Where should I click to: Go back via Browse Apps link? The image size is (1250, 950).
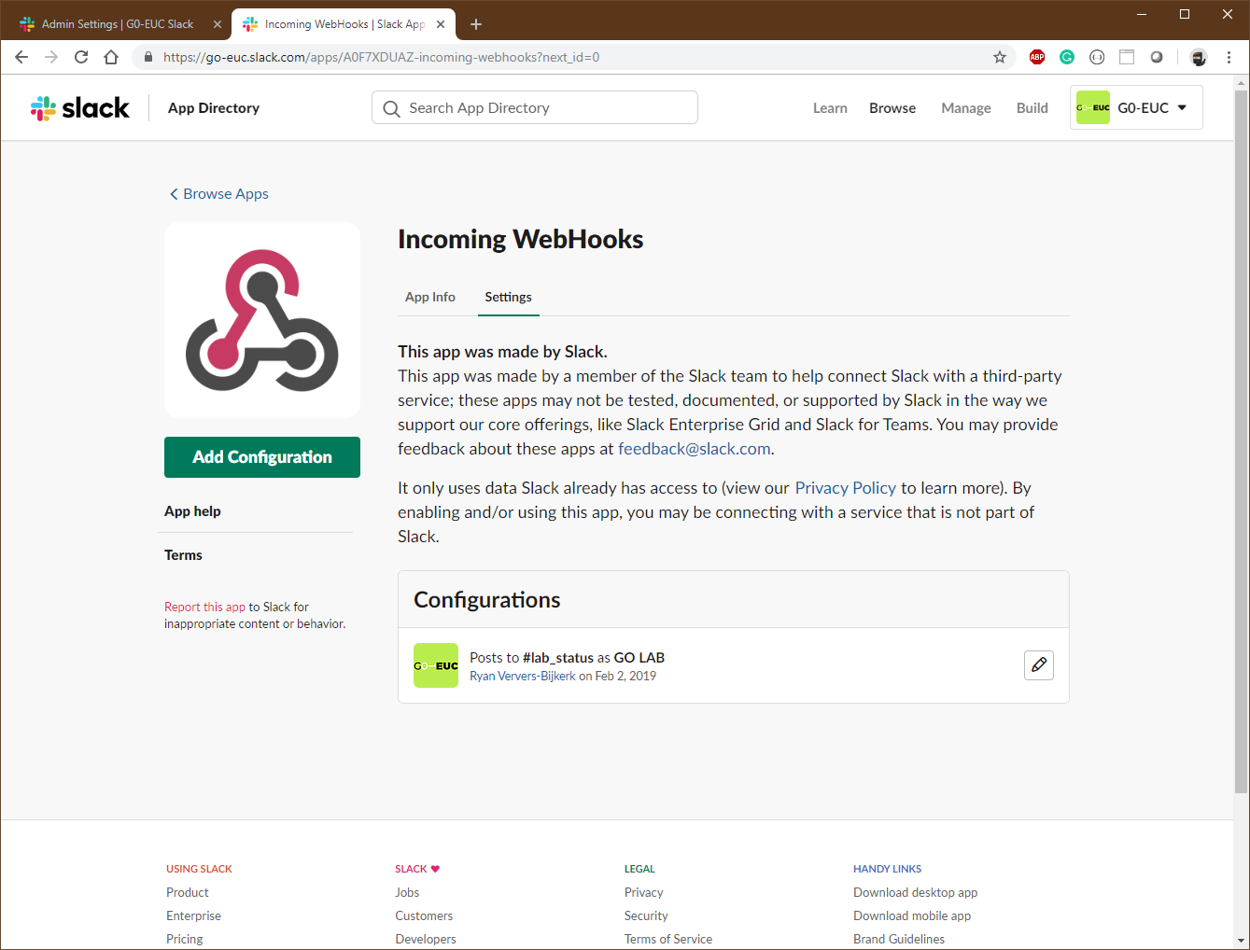click(219, 194)
